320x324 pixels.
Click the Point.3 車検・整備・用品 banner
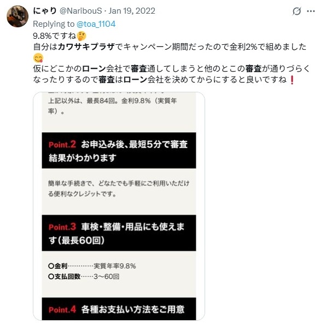[119, 233]
